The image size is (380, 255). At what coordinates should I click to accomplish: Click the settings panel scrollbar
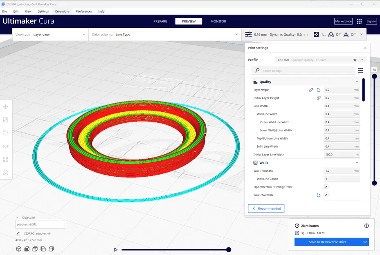pos(364,90)
